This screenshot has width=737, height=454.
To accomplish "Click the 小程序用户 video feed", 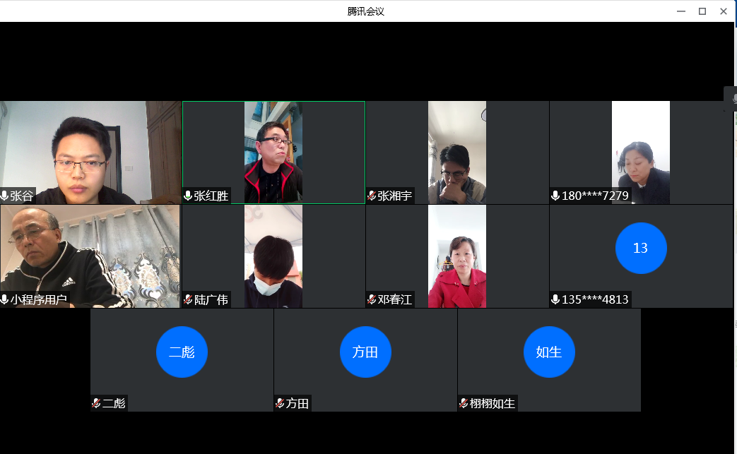I will coord(90,256).
